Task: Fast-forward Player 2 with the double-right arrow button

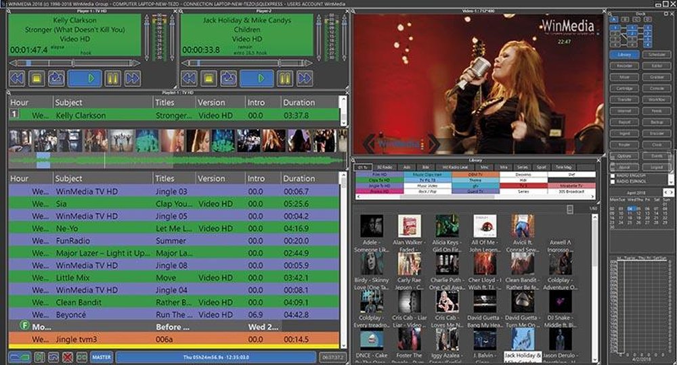Action: tap(305, 78)
